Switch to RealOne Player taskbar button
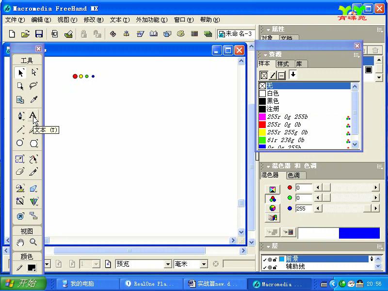388x291 pixels. tap(150, 284)
